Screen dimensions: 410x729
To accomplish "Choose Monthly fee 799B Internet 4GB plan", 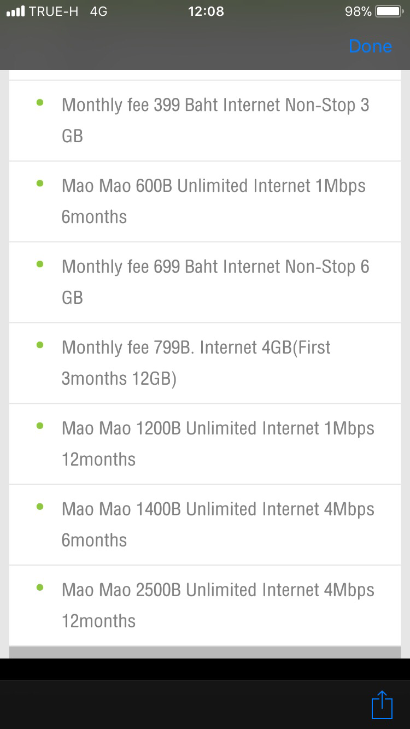I will tap(196, 363).
